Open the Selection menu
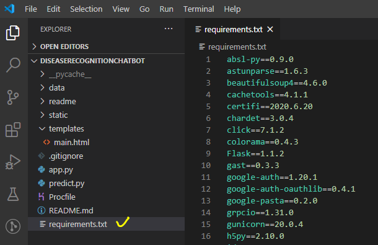 [x=86, y=9]
